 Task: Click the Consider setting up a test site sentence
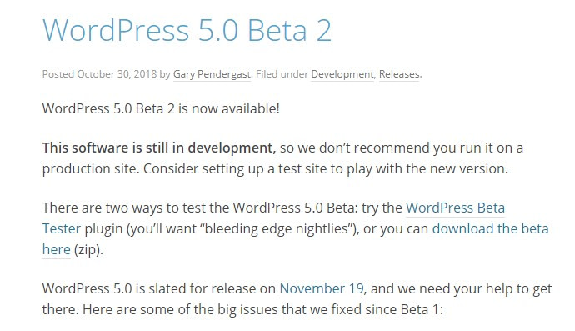pyautogui.click(x=326, y=168)
